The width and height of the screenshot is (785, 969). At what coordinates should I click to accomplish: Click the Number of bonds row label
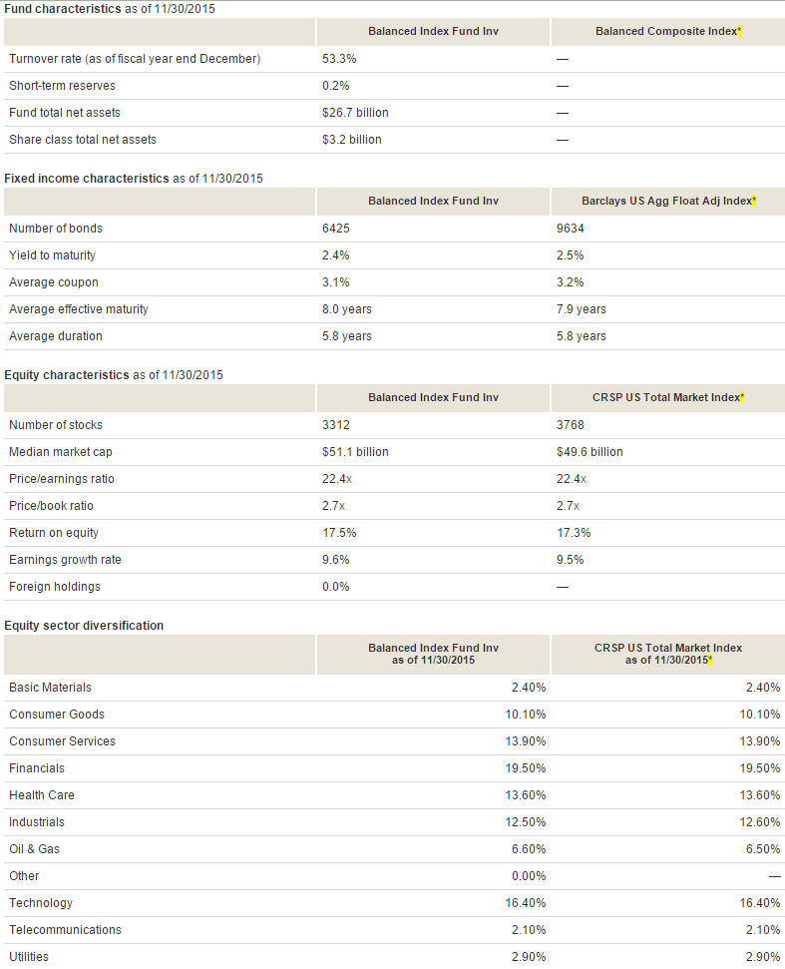(x=56, y=229)
